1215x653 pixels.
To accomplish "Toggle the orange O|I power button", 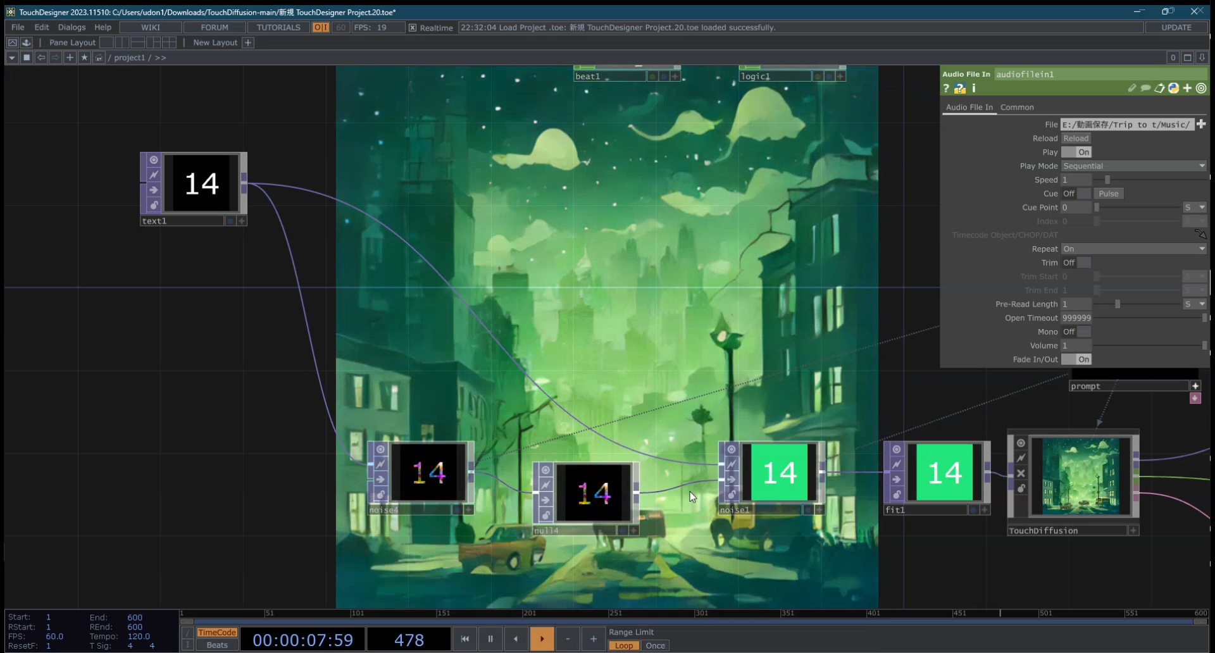I will coord(321,27).
